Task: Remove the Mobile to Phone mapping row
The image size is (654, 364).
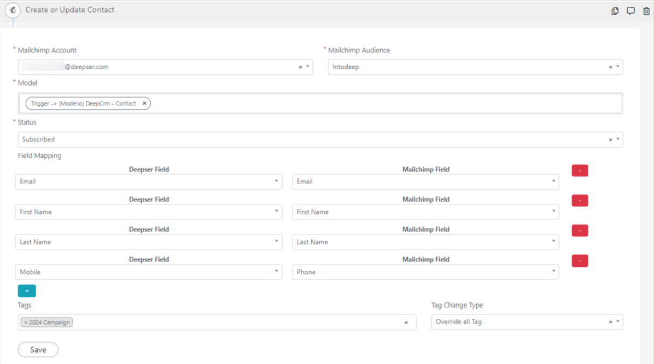Action: tap(580, 261)
